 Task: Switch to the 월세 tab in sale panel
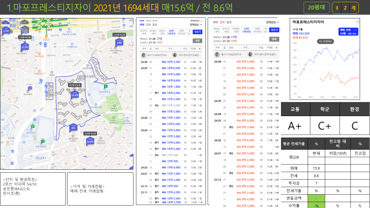(x=154, y=25)
